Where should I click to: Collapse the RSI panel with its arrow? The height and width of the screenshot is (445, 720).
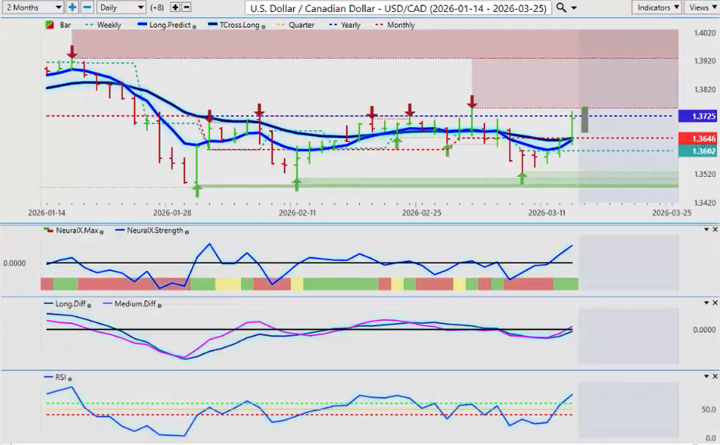click(x=706, y=376)
